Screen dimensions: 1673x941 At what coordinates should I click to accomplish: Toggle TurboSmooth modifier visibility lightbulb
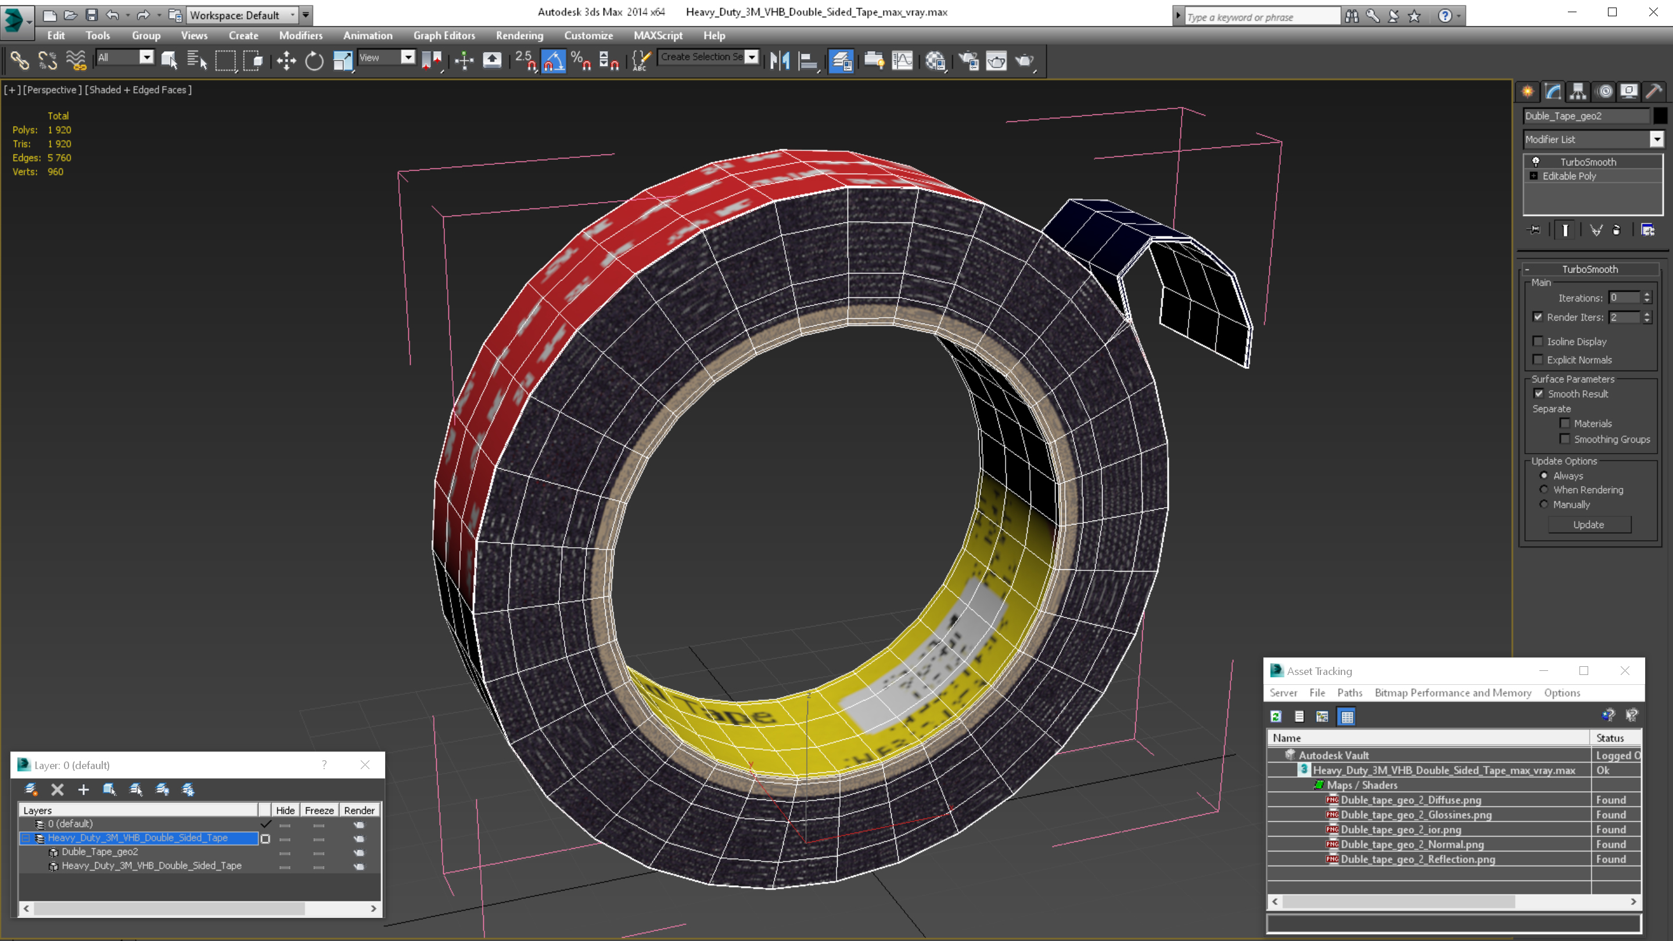coord(1535,161)
